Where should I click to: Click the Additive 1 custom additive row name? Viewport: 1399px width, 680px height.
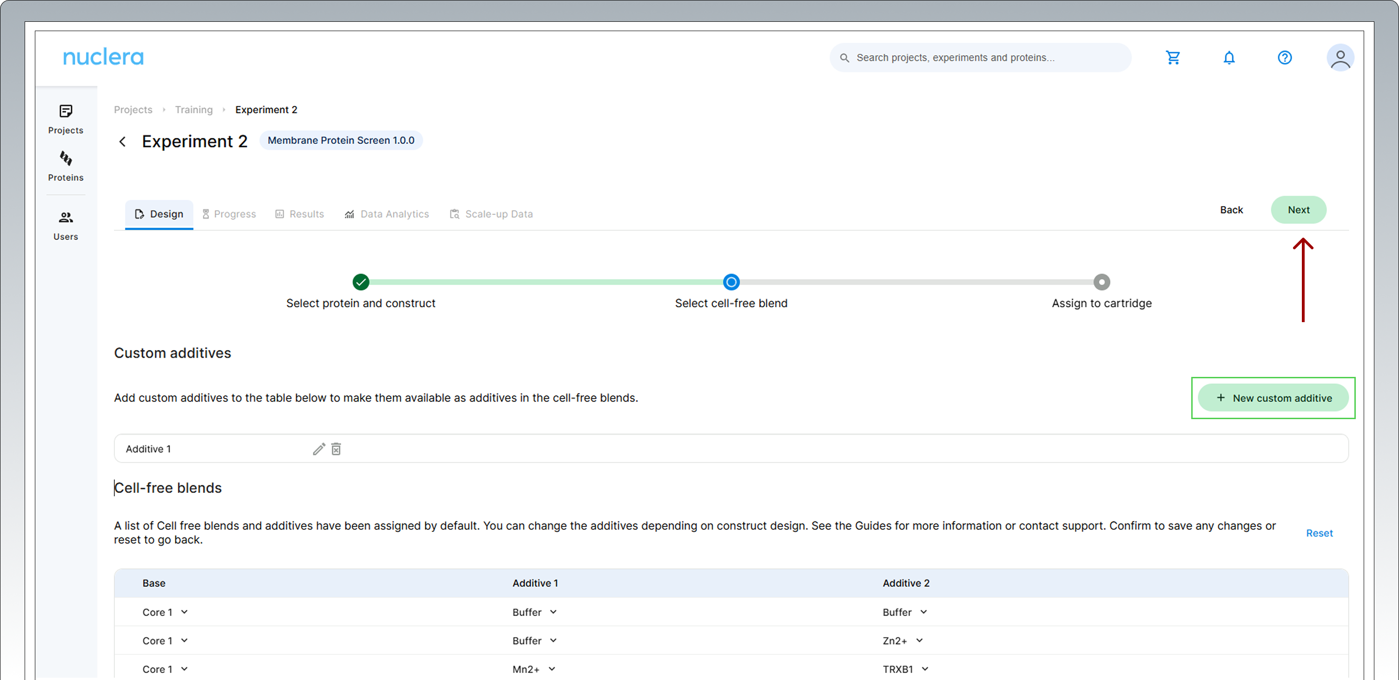pyautogui.click(x=148, y=449)
